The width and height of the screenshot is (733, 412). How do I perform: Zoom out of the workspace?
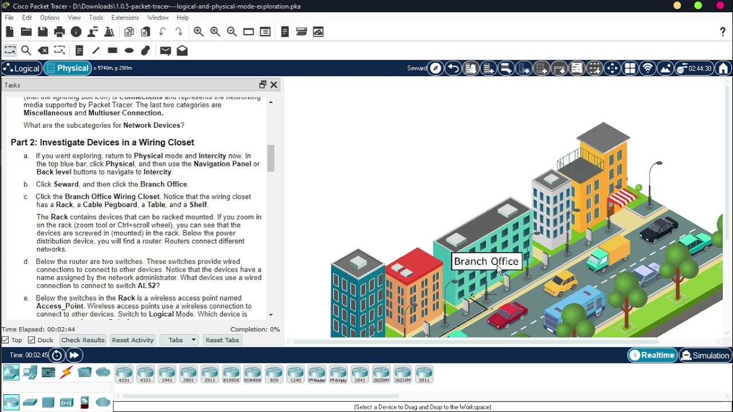coord(232,32)
